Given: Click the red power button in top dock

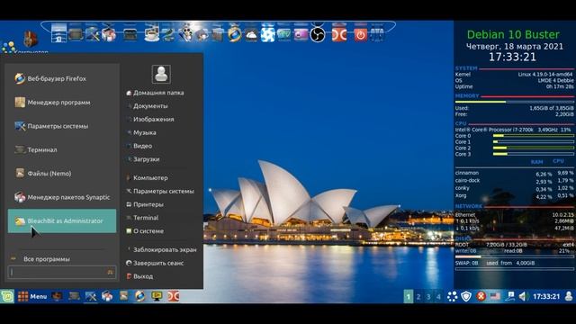Looking at the screenshot, I should (361, 34).
